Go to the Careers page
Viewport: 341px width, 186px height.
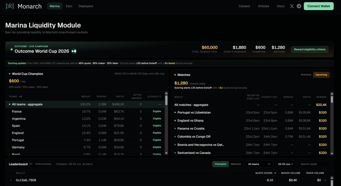244,6
